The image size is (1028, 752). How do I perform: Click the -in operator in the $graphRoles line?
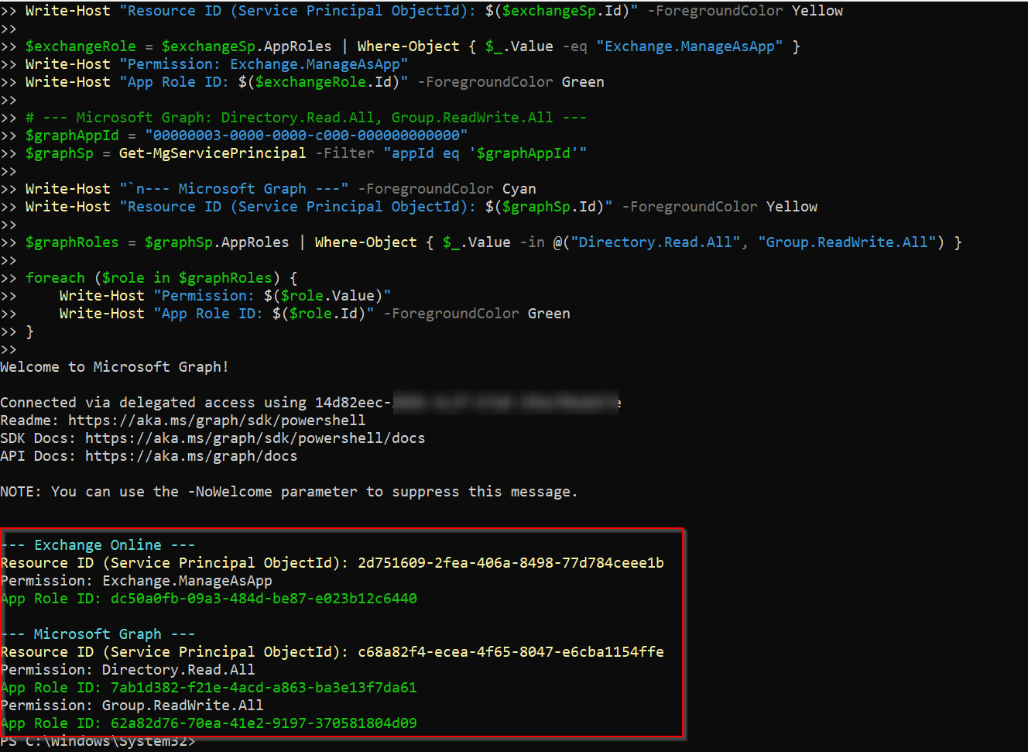pyautogui.click(x=532, y=242)
